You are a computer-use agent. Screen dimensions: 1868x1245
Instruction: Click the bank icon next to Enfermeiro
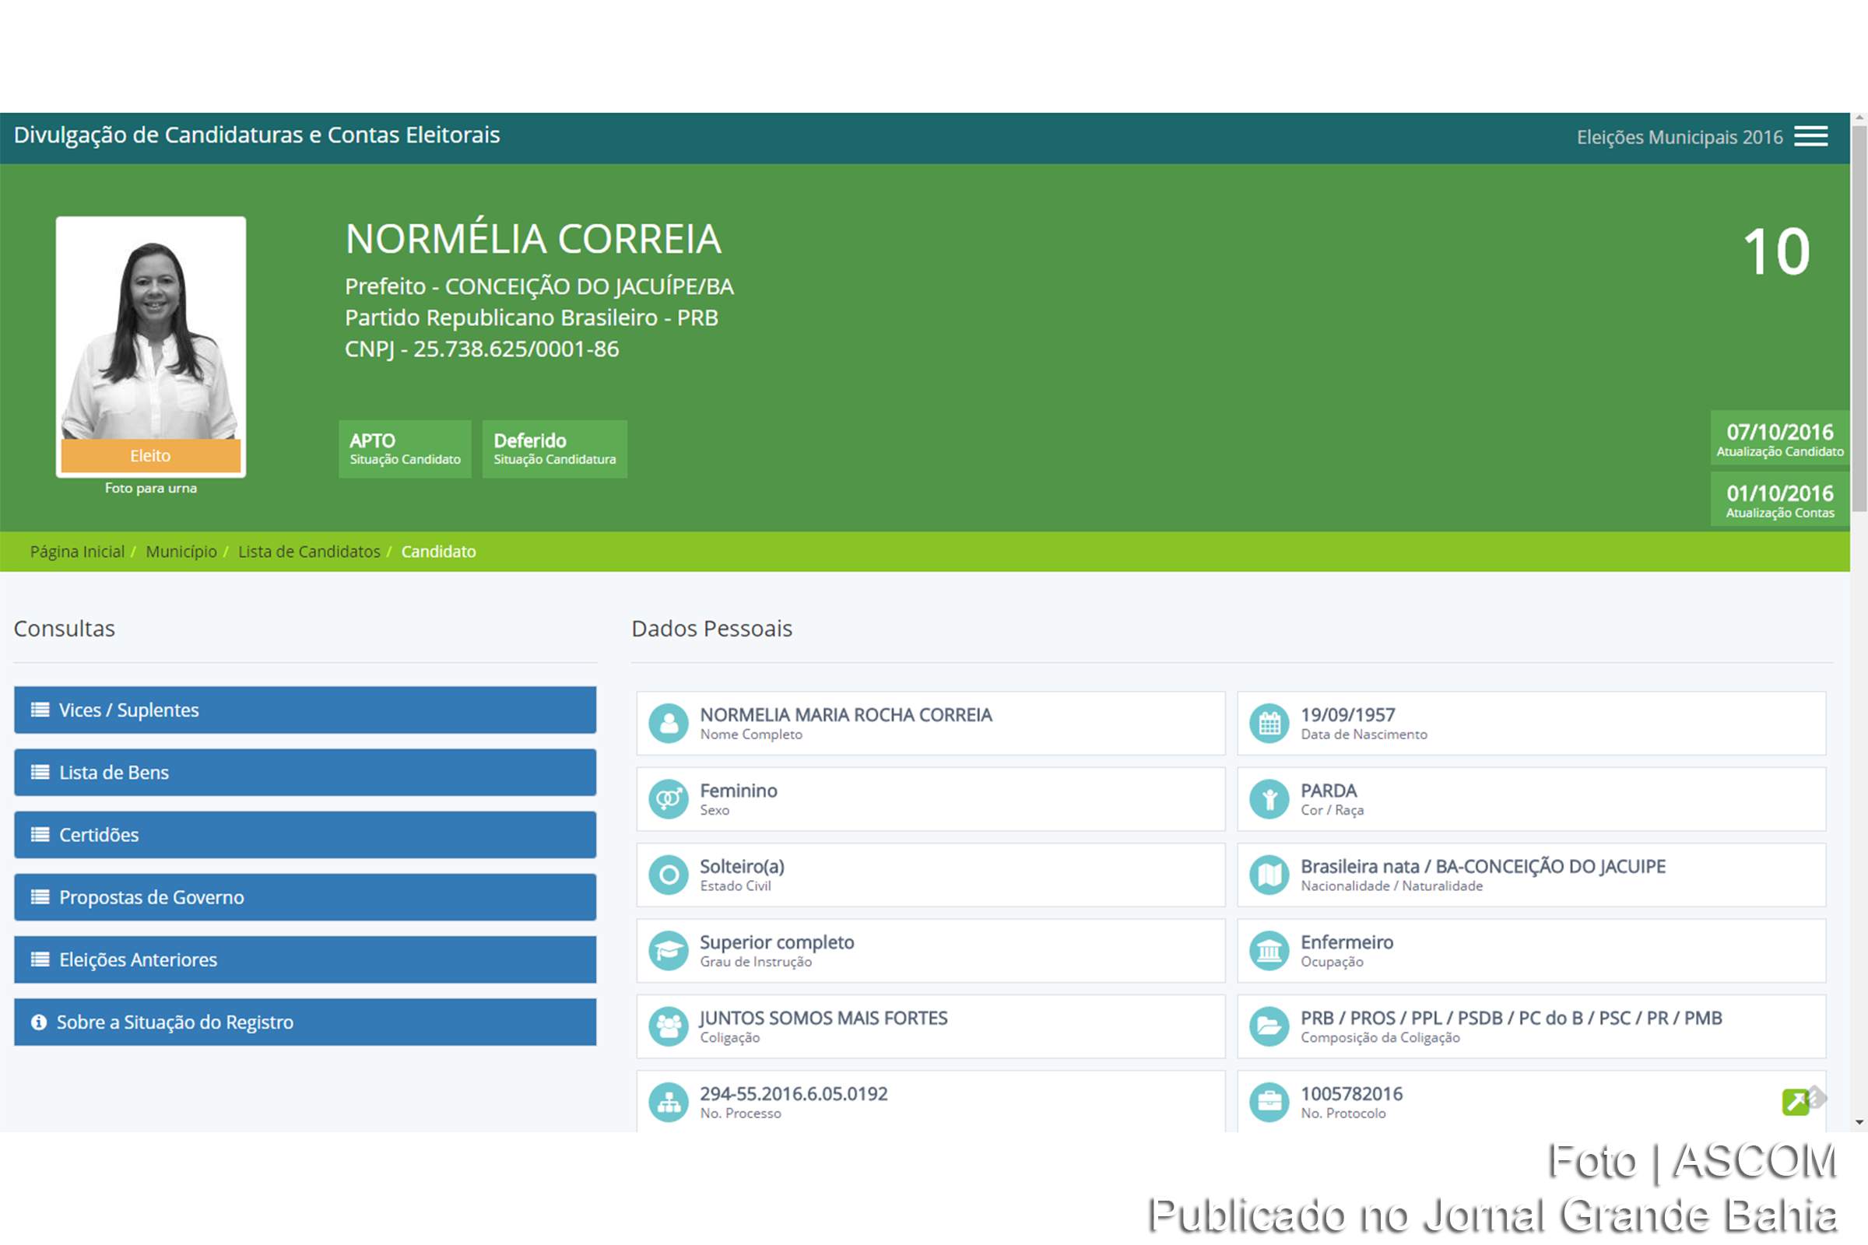[x=1269, y=951]
